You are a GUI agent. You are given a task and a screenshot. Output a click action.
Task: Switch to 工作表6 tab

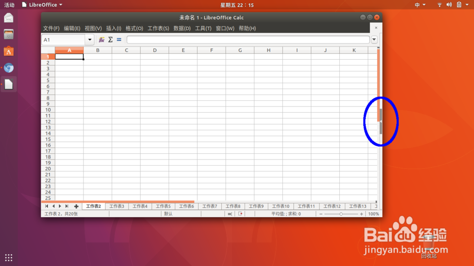pyautogui.click(x=186, y=206)
